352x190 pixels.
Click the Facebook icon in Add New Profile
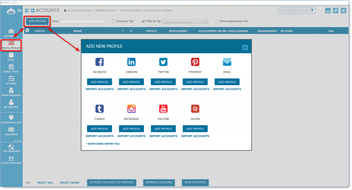click(x=99, y=62)
